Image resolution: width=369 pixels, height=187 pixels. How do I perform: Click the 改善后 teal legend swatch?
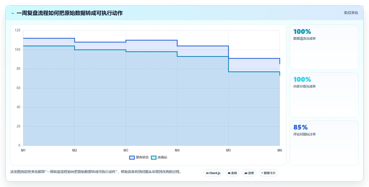(154, 157)
